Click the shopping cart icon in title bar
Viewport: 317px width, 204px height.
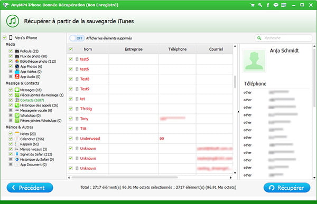pos(253,5)
